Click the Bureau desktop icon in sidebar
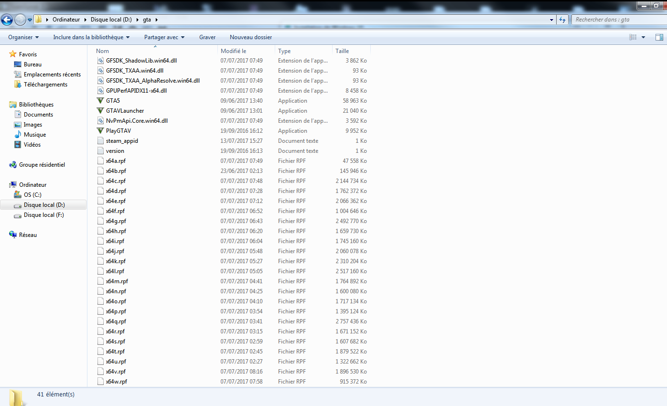The width and height of the screenshot is (667, 406). (x=18, y=64)
